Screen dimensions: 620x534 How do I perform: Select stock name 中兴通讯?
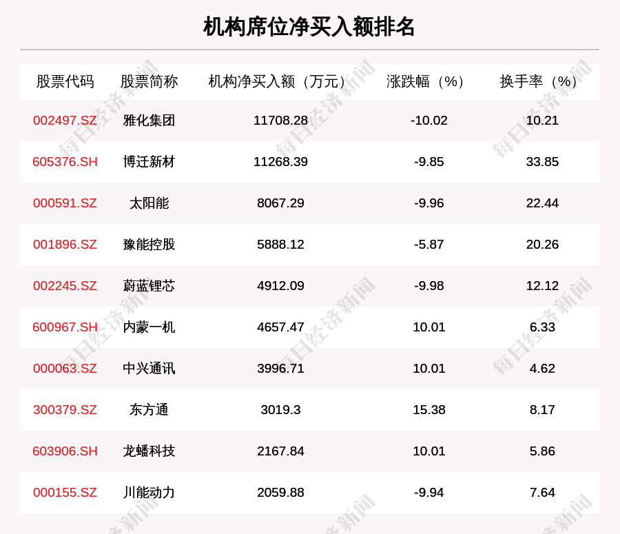coord(149,368)
